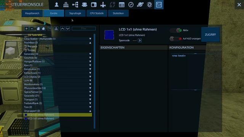This screenshot has width=244, height=137.
Task: Click the greyed-out icon before the grouping icon
Action: coord(50,29)
